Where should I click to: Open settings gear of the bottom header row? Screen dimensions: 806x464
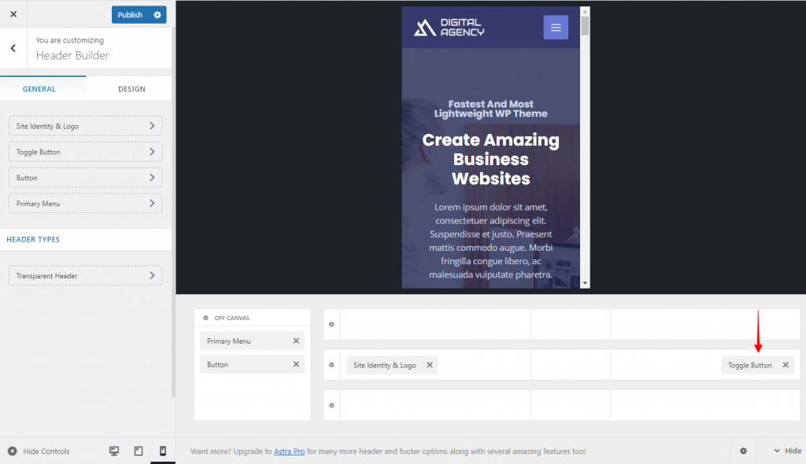[x=331, y=405]
